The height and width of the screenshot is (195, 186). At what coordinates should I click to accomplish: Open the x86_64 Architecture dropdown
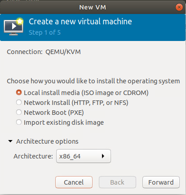(x=84, y=156)
